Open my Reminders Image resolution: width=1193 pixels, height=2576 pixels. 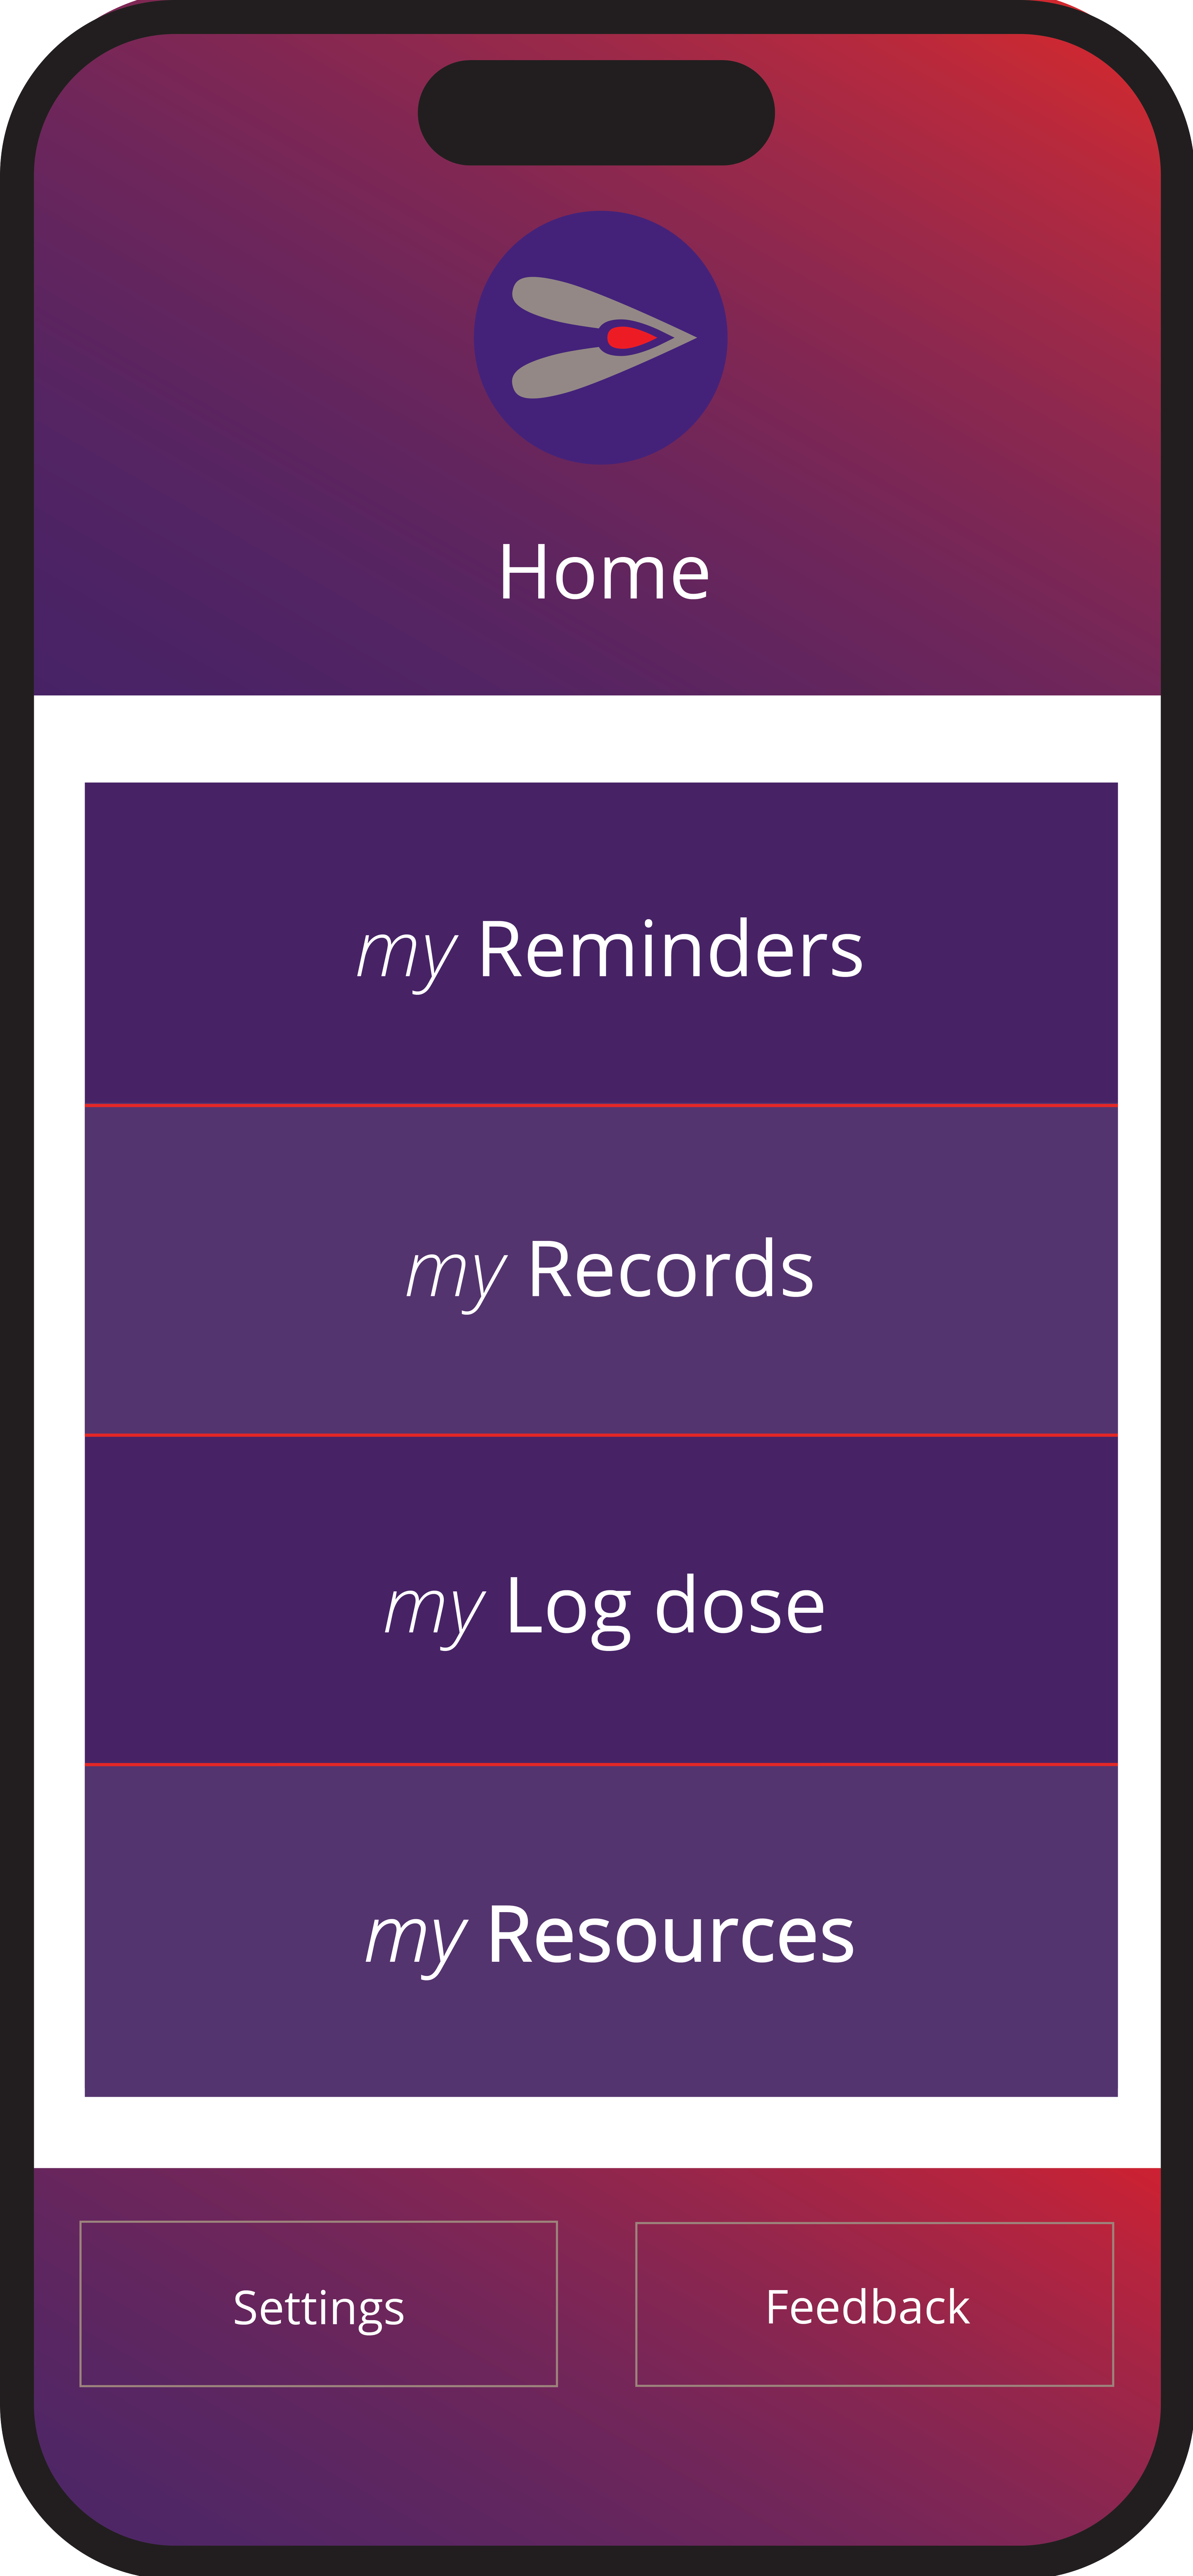601,943
